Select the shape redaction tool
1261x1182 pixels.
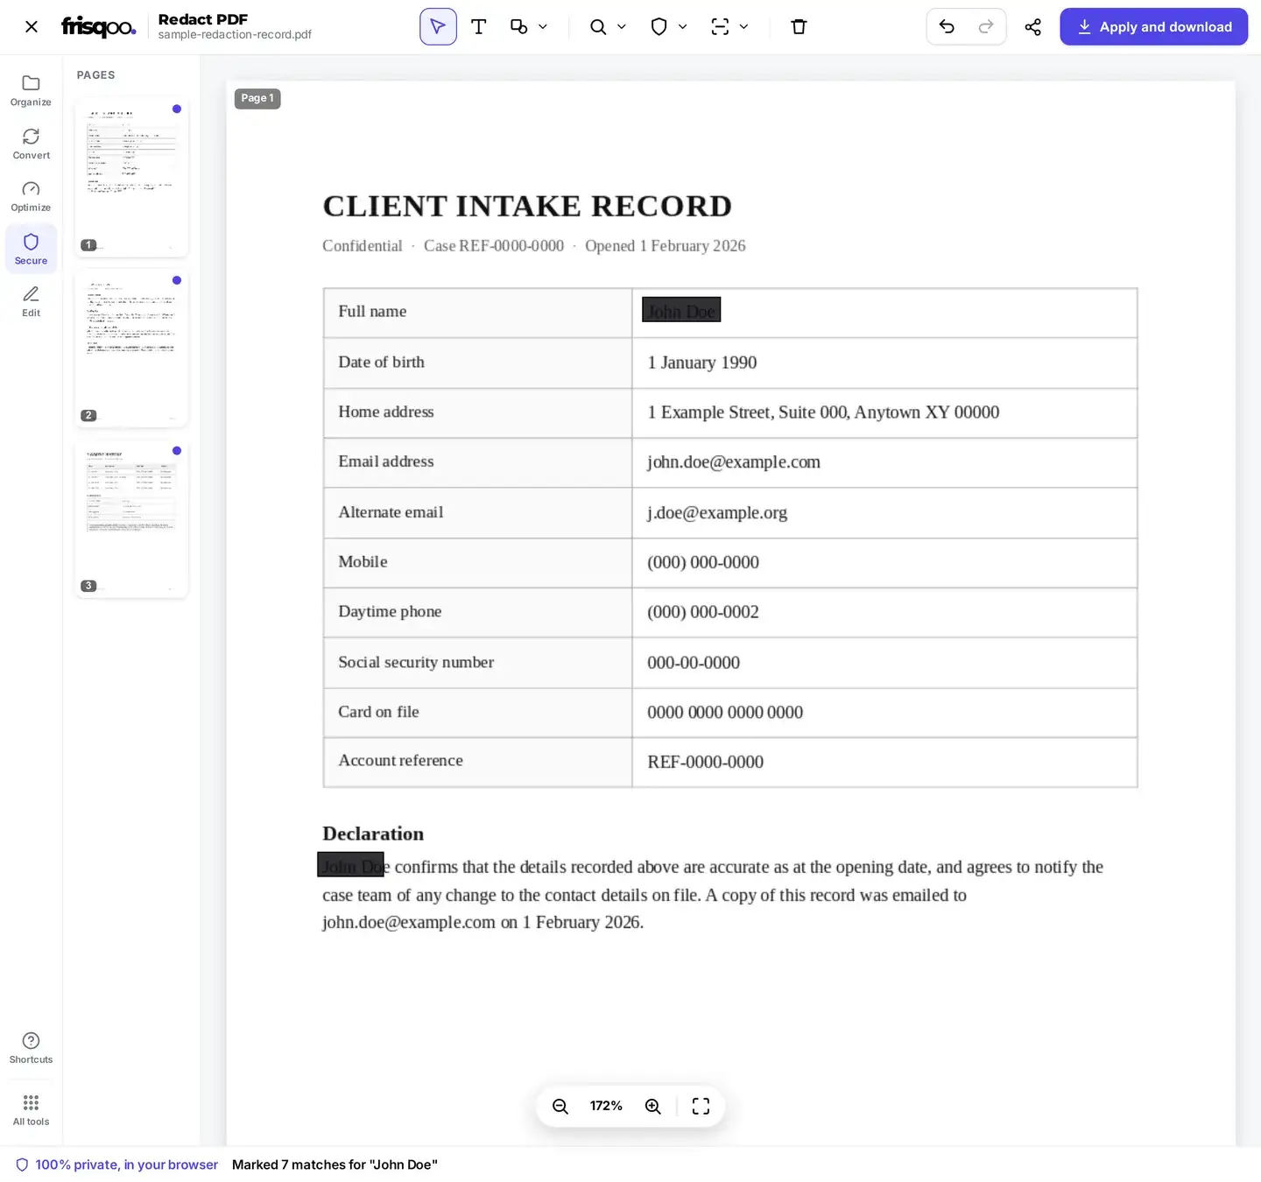(518, 27)
